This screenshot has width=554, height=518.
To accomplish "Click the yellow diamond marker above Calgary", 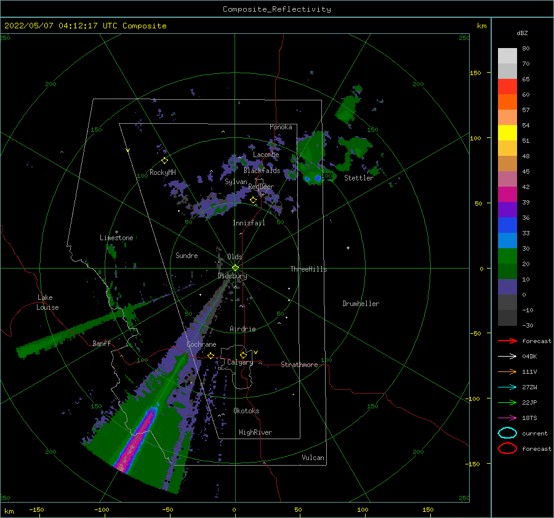I will (x=243, y=355).
